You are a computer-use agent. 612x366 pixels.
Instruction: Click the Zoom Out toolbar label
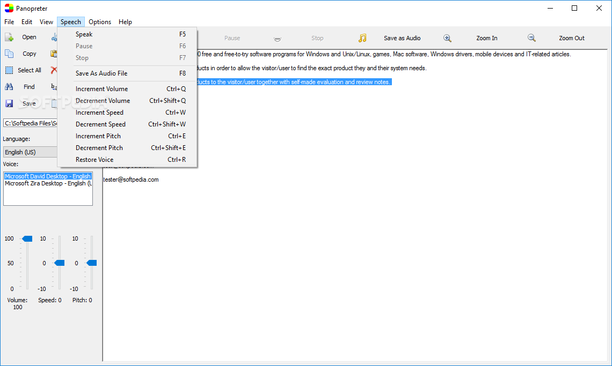coord(571,38)
